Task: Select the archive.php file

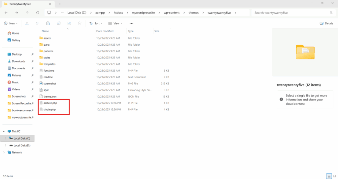Action: [x=50, y=103]
